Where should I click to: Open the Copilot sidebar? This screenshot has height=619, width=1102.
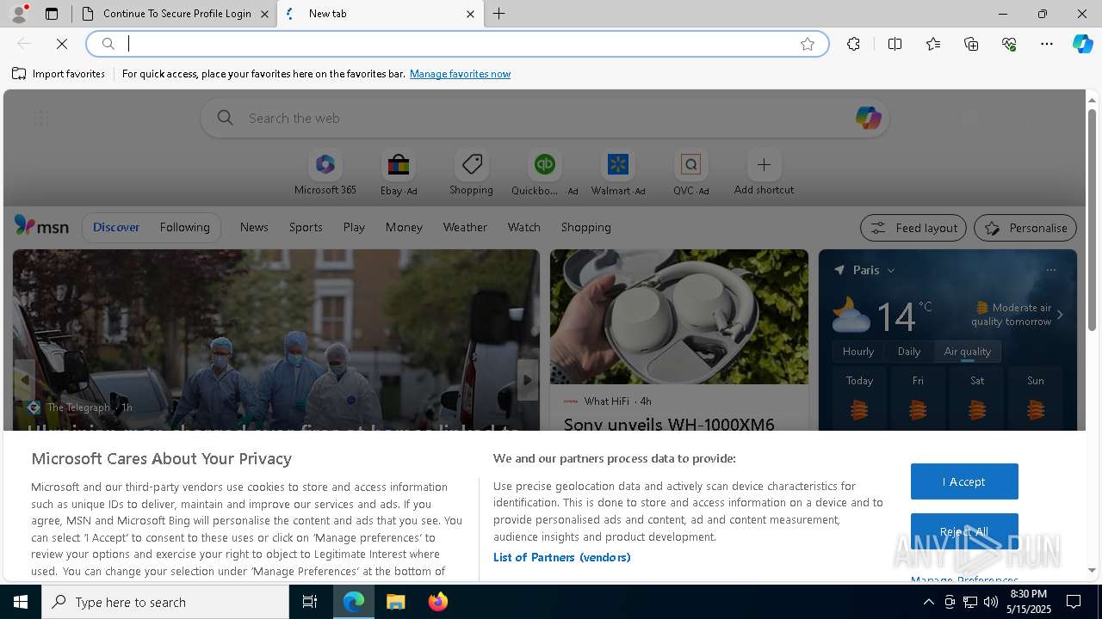pos(1082,44)
